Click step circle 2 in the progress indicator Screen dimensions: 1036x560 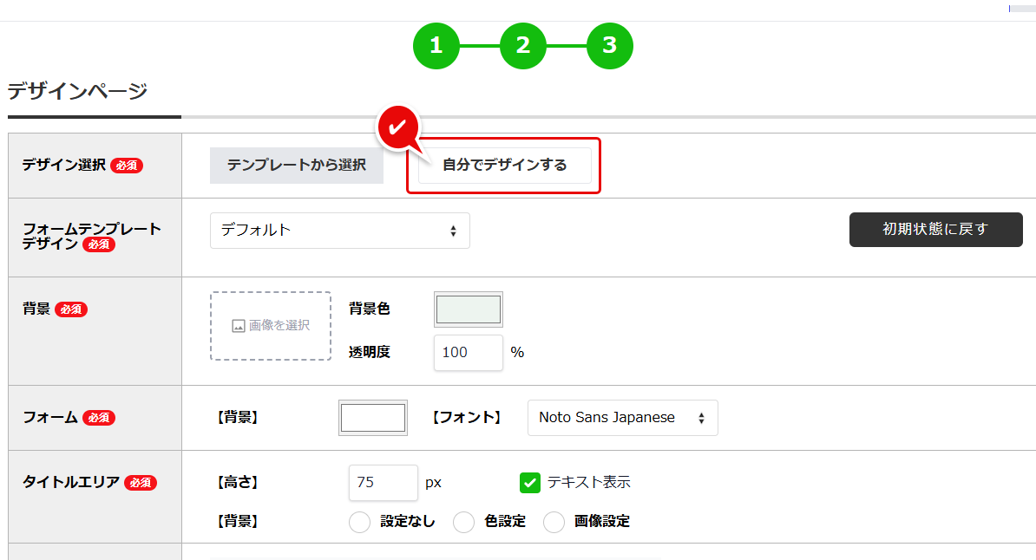pos(523,46)
